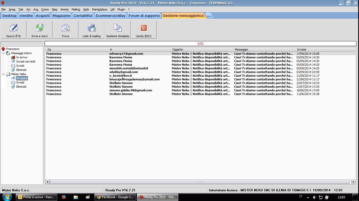Open the volume control in the system tray

[x=315, y=197]
